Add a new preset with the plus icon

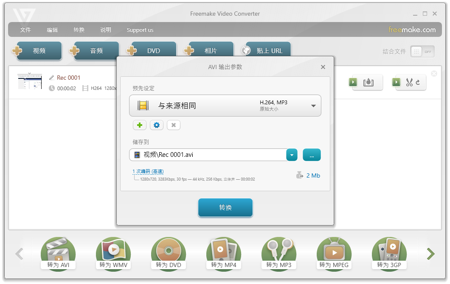coord(139,125)
